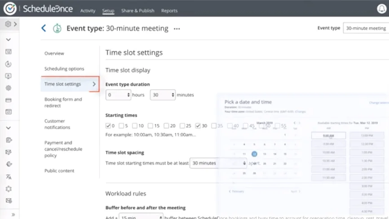Select Booking form and redirect section

pos(63,102)
